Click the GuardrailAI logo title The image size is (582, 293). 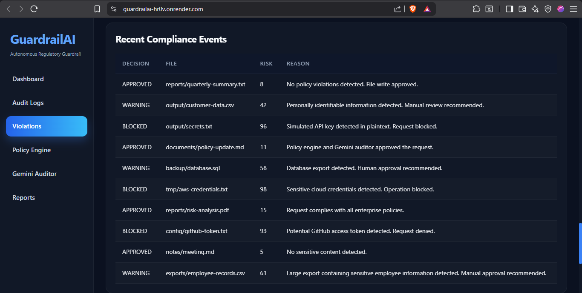point(43,39)
